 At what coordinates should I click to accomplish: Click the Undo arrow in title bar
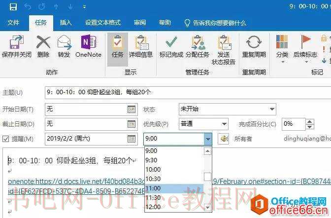pyautogui.click(x=28, y=7)
